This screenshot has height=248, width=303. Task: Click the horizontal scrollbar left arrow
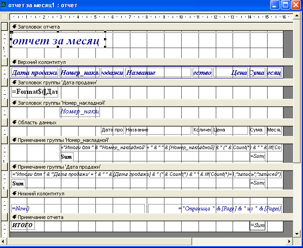point(3,241)
